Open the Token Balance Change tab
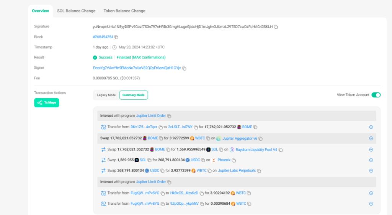Viewport: 392px width, 215px height. [124, 11]
